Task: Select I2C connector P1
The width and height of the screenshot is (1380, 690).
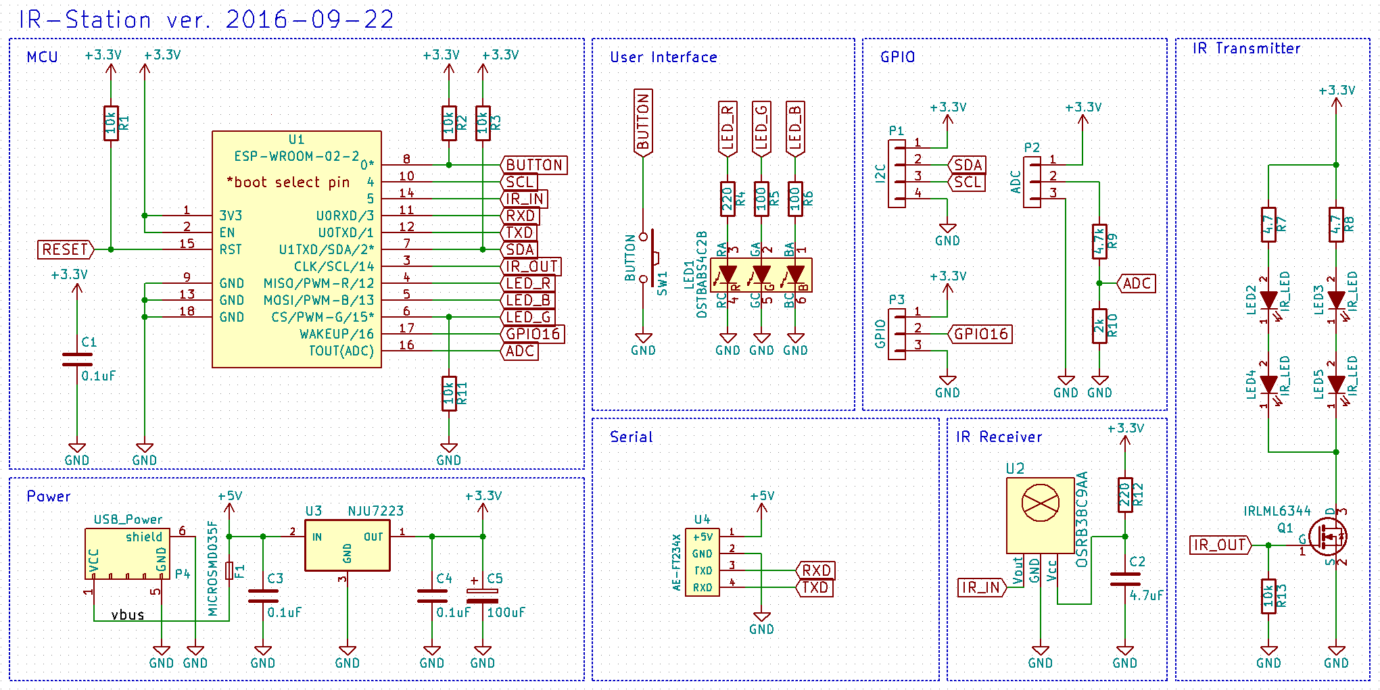Action: [x=897, y=174]
